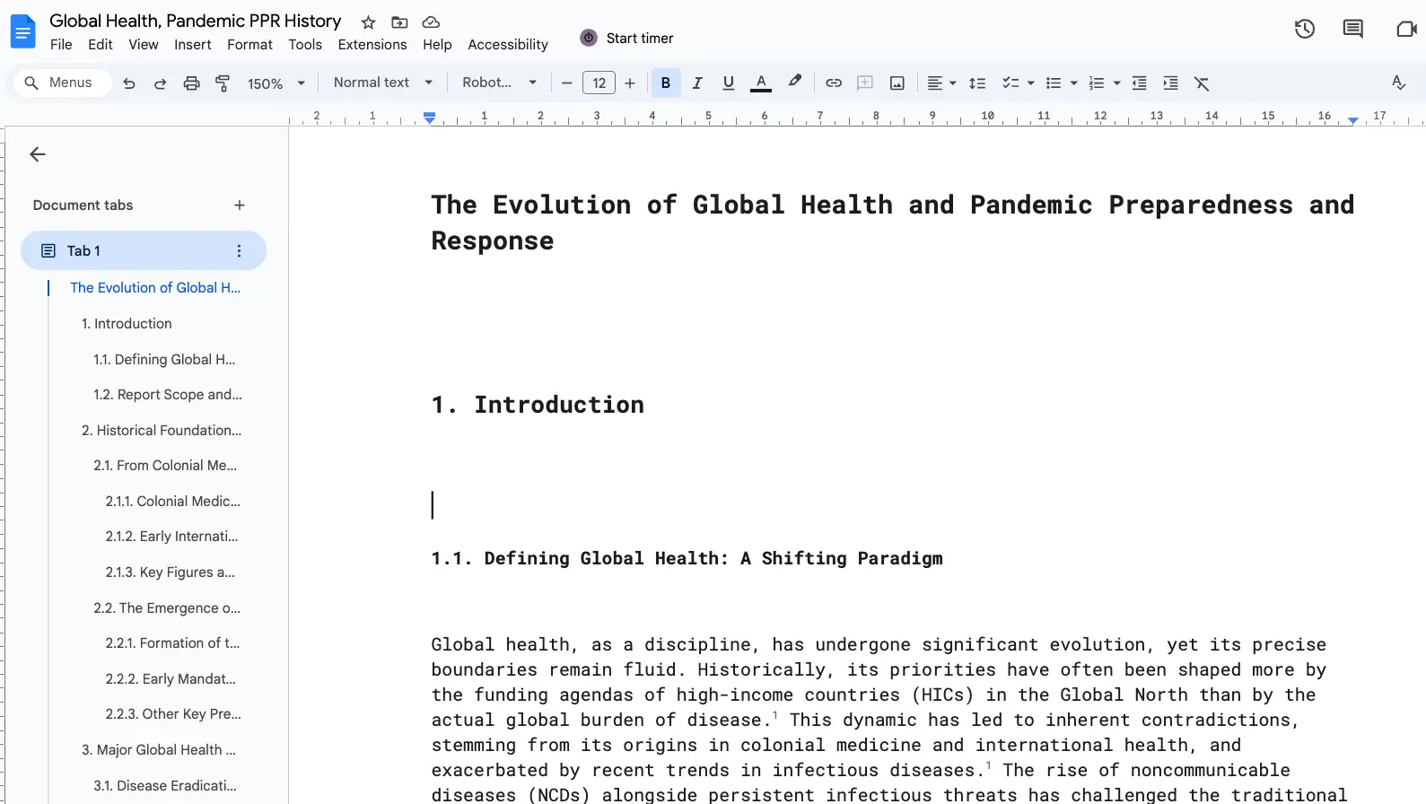The width and height of the screenshot is (1426, 804).
Task: Click the Insert link icon
Action: tap(834, 83)
